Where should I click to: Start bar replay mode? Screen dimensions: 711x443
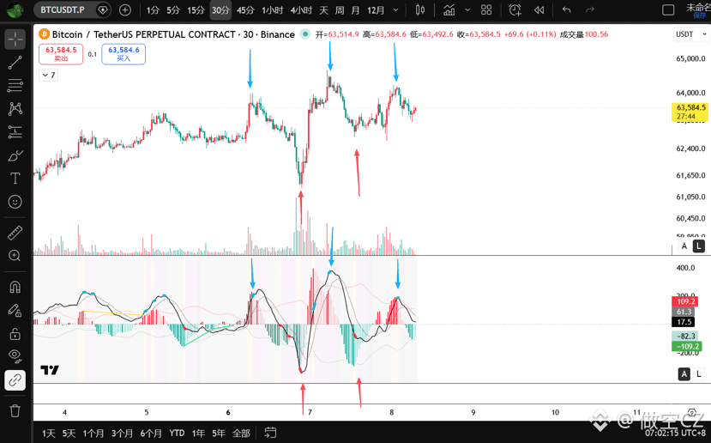[539, 10]
